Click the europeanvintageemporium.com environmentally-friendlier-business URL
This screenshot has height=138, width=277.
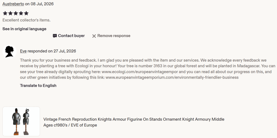point(172,77)
